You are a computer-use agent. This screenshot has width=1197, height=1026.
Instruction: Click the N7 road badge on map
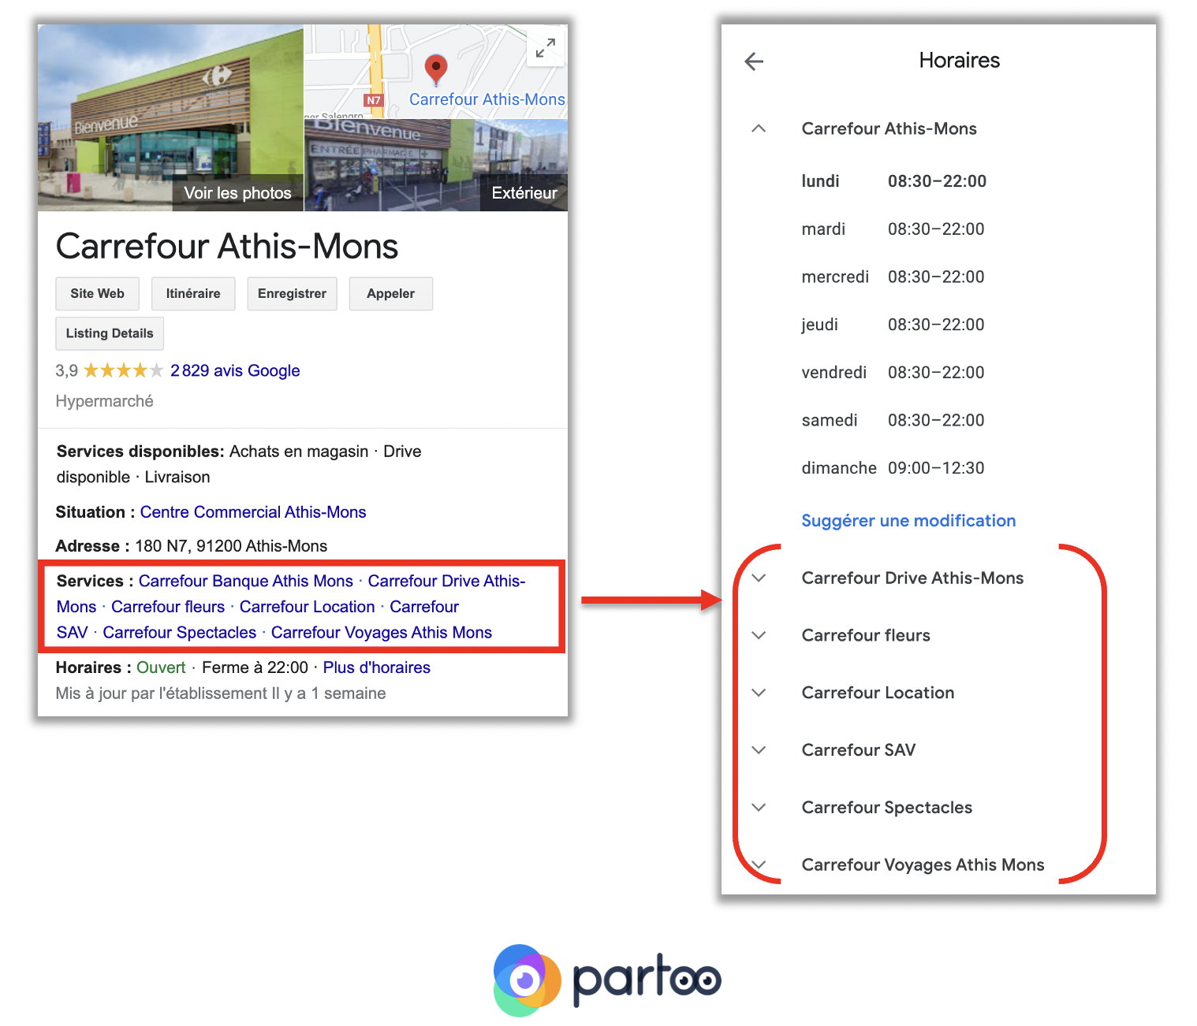[374, 100]
